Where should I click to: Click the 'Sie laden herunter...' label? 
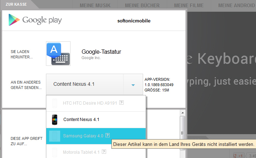tap(22, 54)
